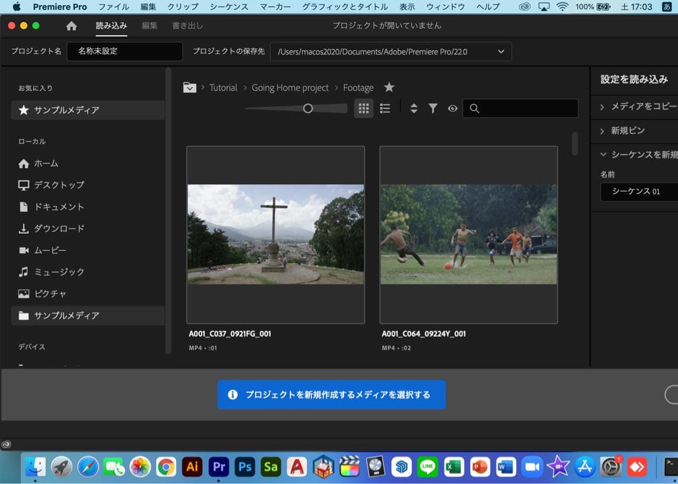Screen dimensions: 678x484
Task: Switch to list view icon
Action: [x=385, y=108]
